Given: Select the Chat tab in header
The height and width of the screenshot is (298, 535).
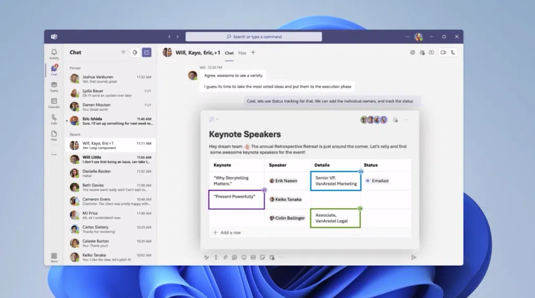Looking at the screenshot, I should [x=229, y=53].
